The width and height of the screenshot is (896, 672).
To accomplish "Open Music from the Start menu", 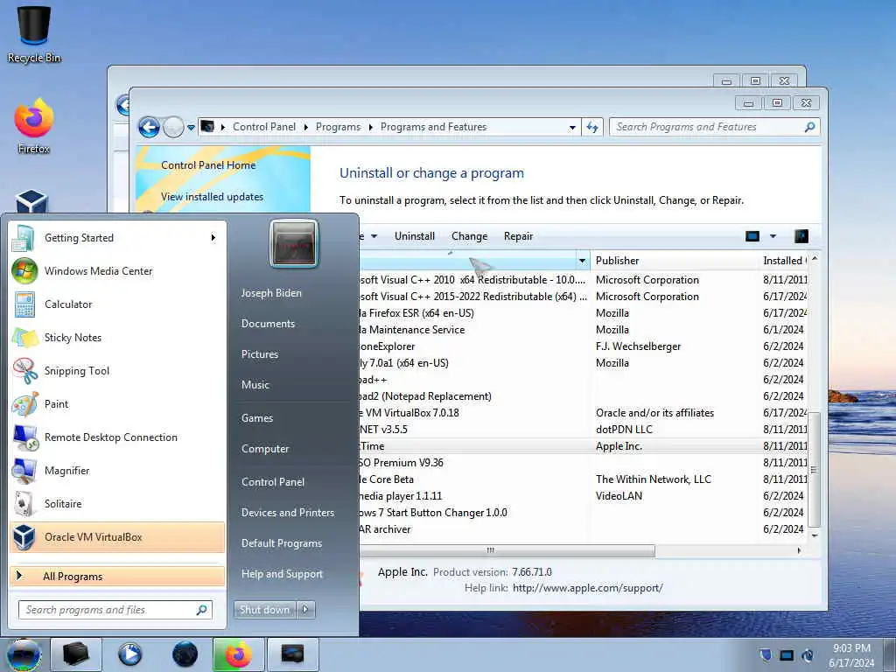I will (x=255, y=385).
